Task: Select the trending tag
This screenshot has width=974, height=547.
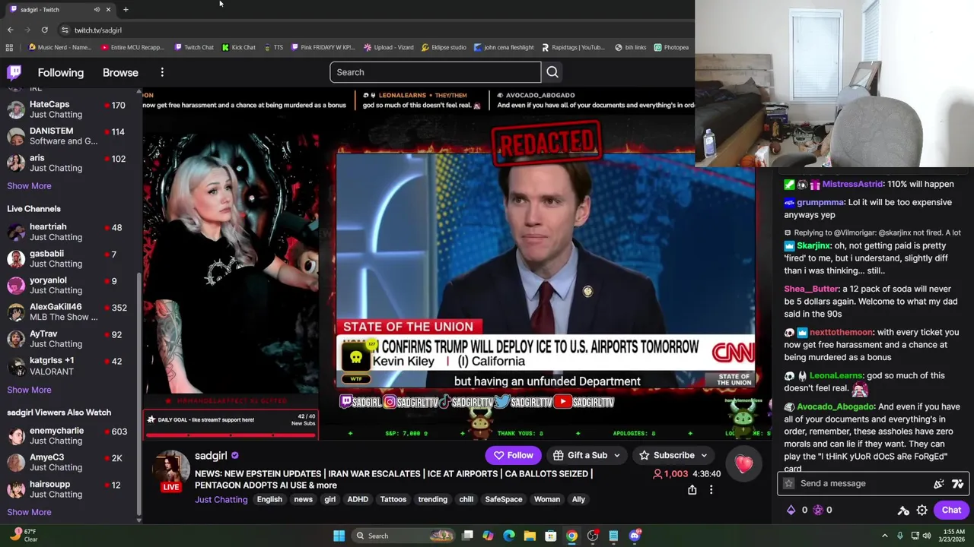Action: click(432, 499)
